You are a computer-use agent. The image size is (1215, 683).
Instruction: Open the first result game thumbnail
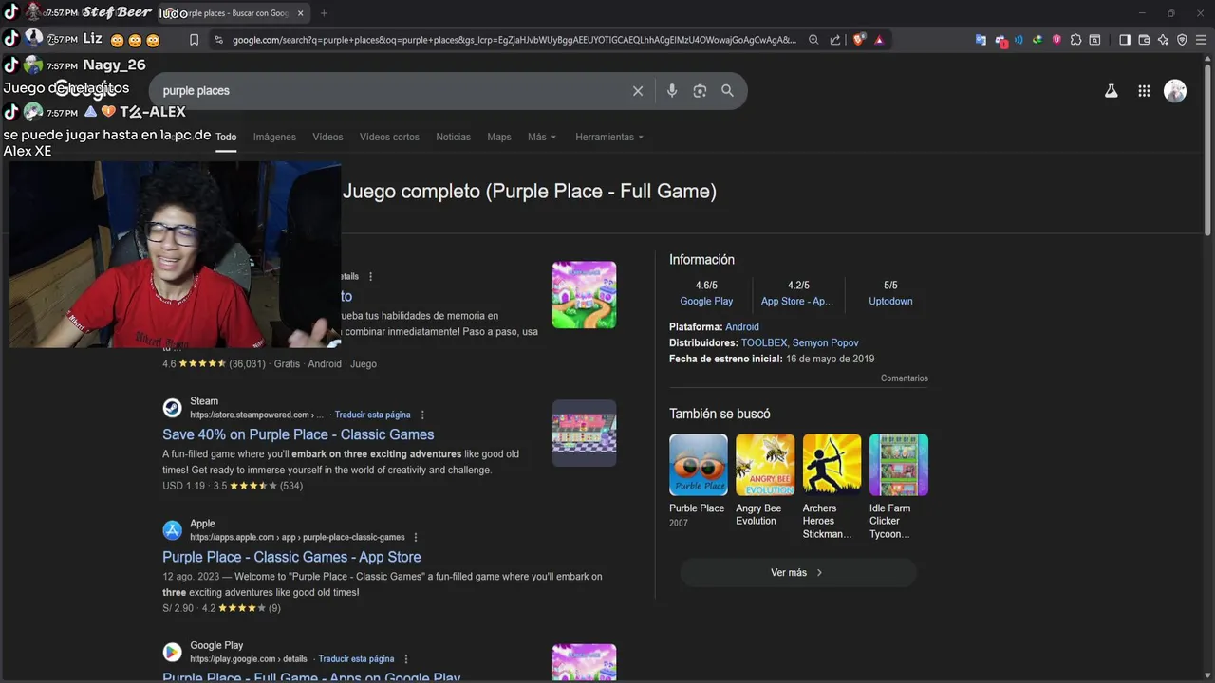point(584,295)
